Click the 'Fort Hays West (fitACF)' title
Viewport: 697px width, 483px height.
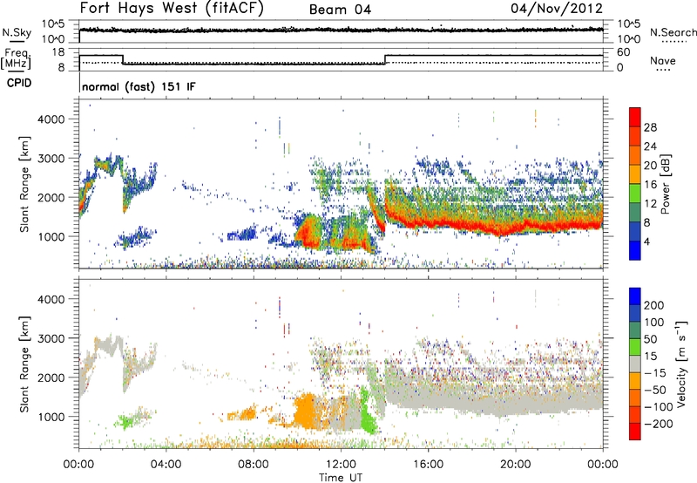pos(171,8)
